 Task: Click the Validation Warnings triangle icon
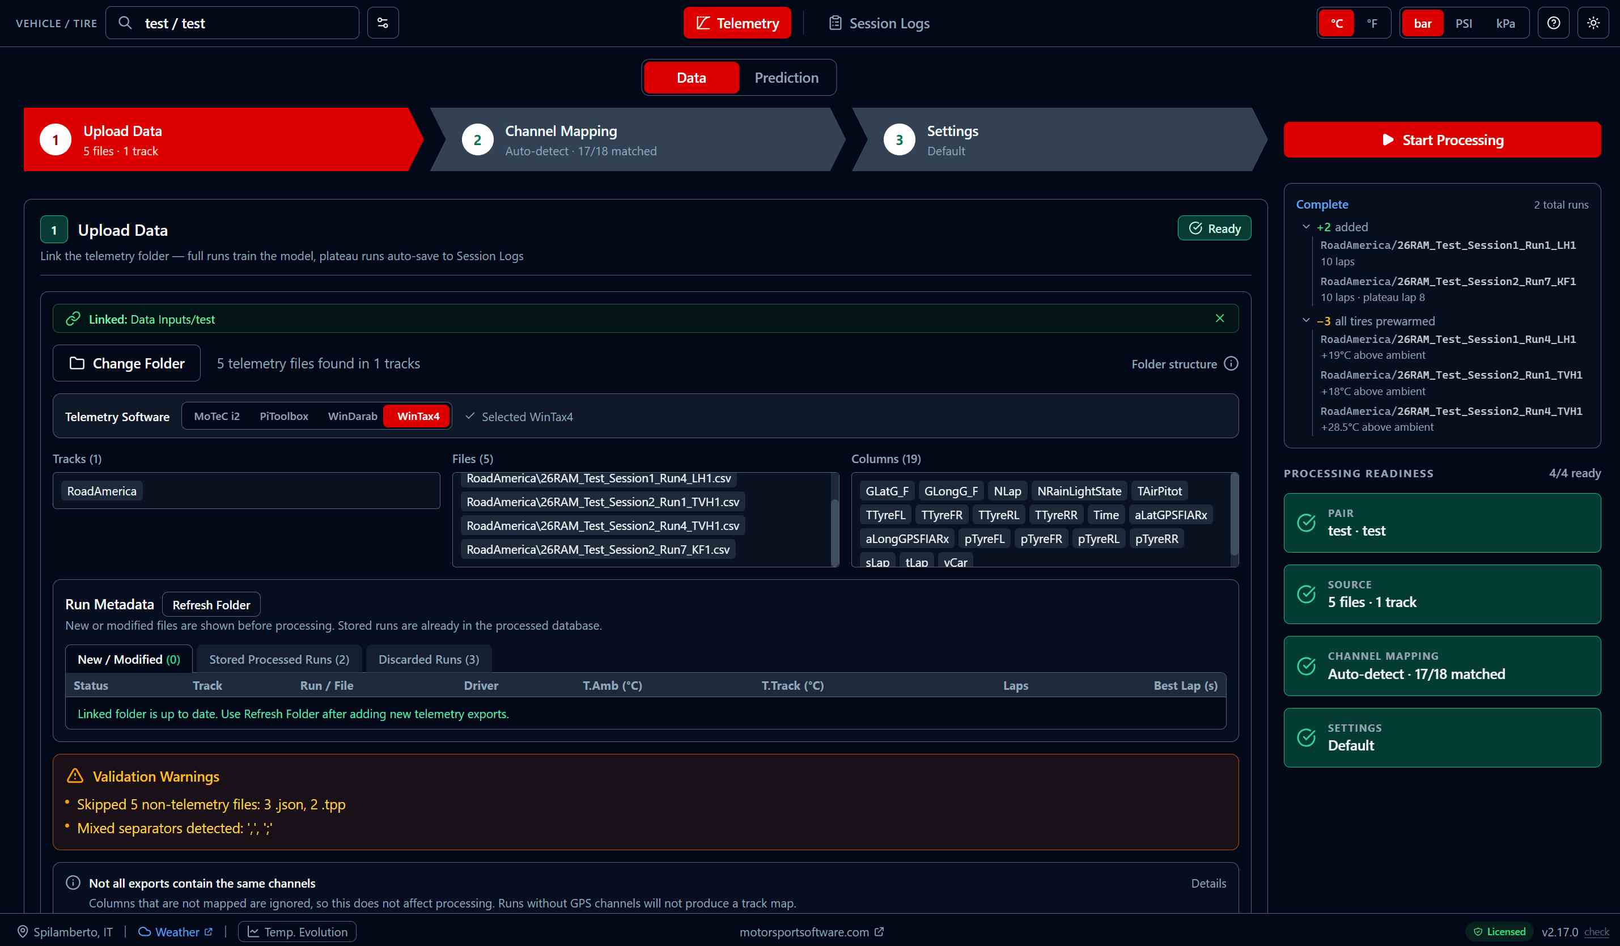click(x=75, y=776)
